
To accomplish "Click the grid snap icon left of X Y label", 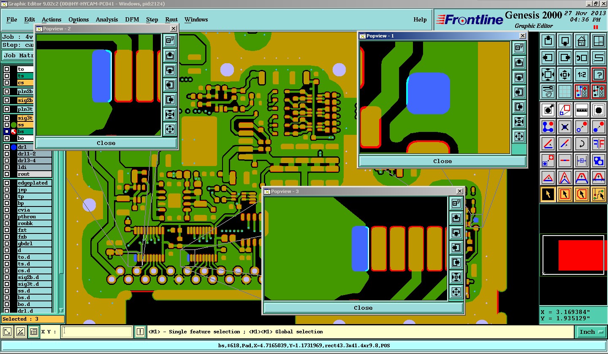I will (34, 332).
